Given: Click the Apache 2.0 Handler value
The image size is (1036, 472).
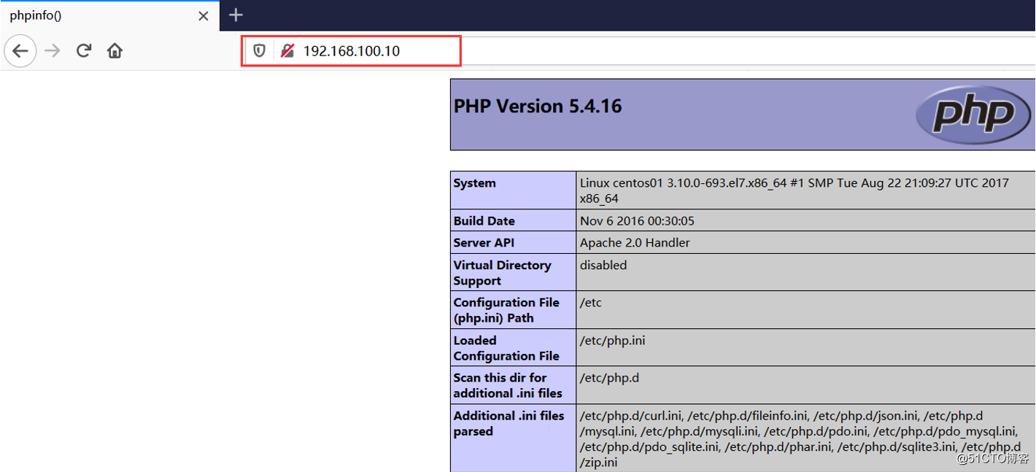Looking at the screenshot, I should [635, 243].
